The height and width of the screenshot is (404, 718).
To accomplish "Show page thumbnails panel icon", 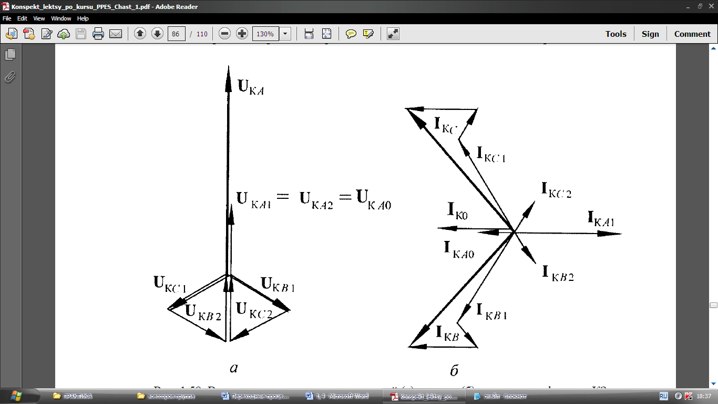I will 10,54.
